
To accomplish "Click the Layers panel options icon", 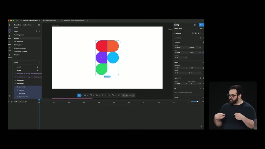I will pyautogui.click(x=39, y=63).
